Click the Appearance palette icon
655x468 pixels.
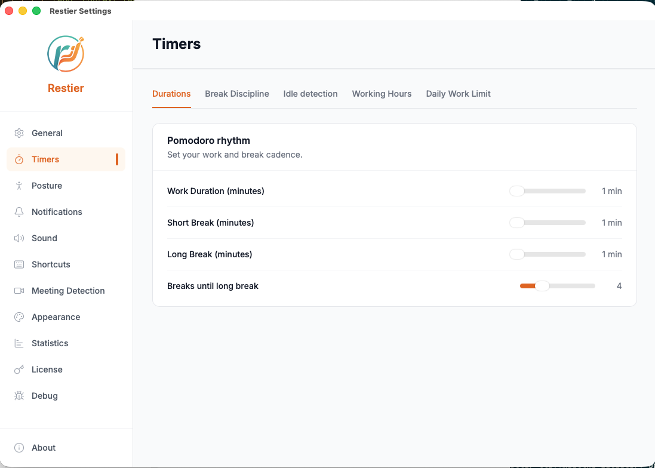(x=19, y=317)
